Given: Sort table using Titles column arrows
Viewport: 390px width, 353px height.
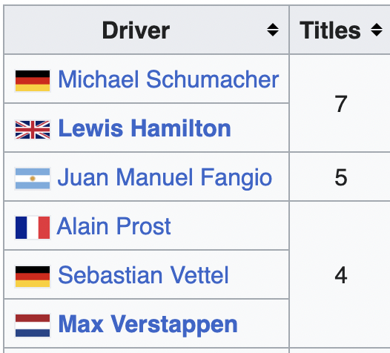Looking at the screenshot, I should pos(377,30).
